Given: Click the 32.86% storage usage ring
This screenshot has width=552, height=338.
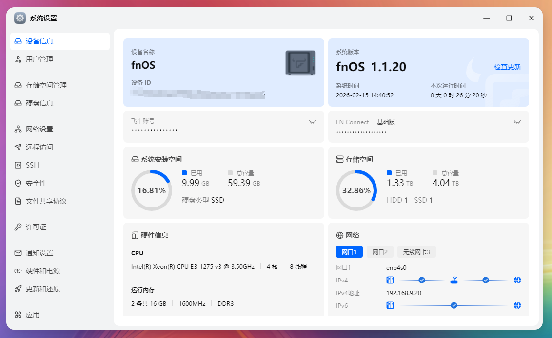Looking at the screenshot, I should click(356, 190).
